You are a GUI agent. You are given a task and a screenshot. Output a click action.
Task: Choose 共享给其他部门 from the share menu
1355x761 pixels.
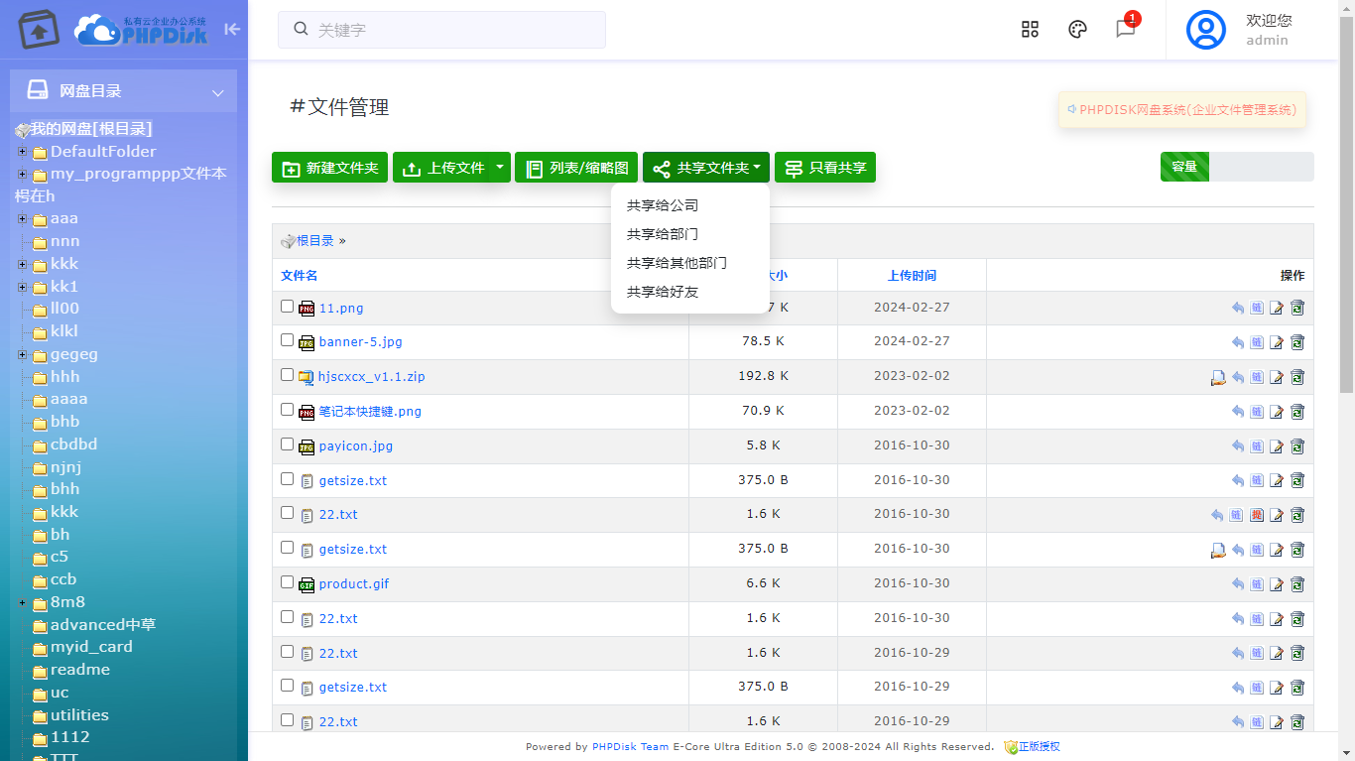coord(677,263)
